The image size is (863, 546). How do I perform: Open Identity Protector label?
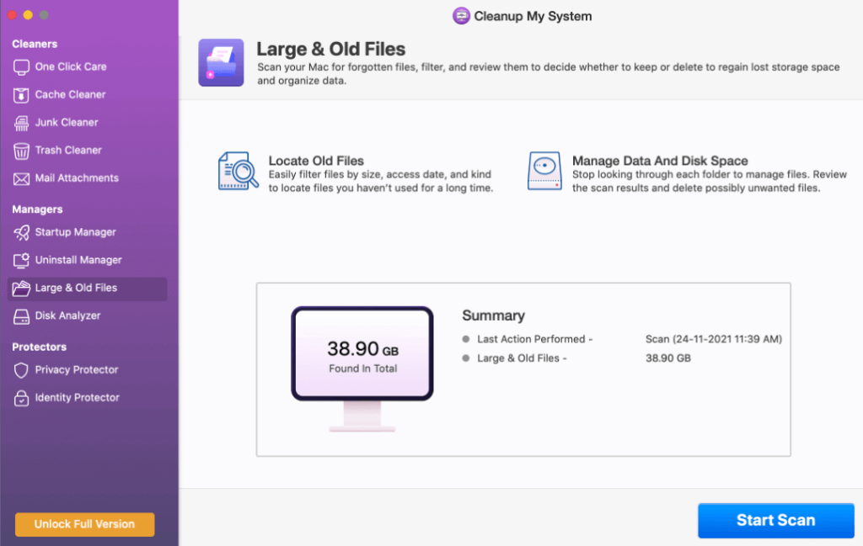point(77,398)
